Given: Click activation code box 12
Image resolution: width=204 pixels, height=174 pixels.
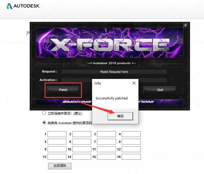Looking at the screenshot, I should coord(131,149).
